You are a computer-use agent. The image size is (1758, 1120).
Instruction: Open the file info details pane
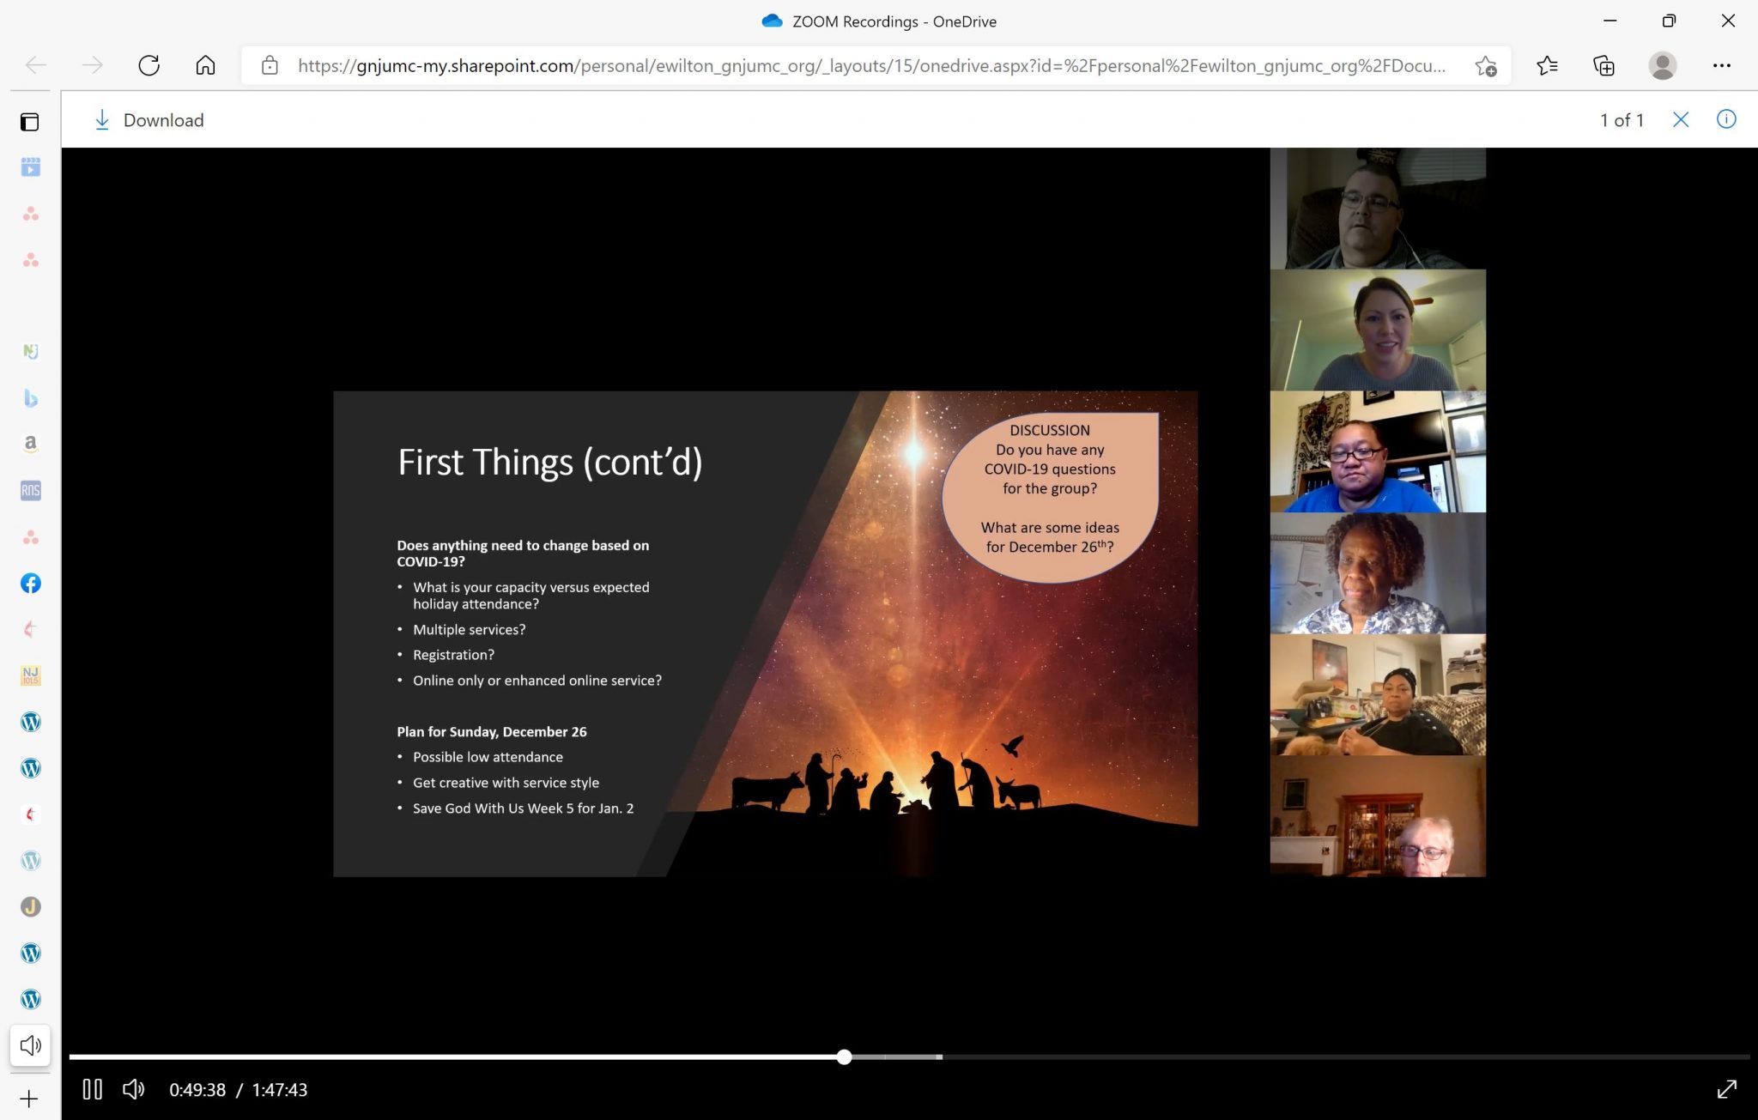pos(1725,119)
